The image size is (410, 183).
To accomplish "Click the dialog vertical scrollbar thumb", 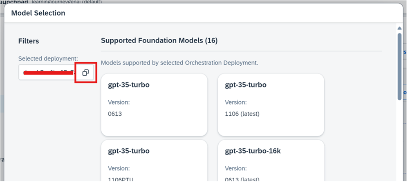I will tap(399, 67).
